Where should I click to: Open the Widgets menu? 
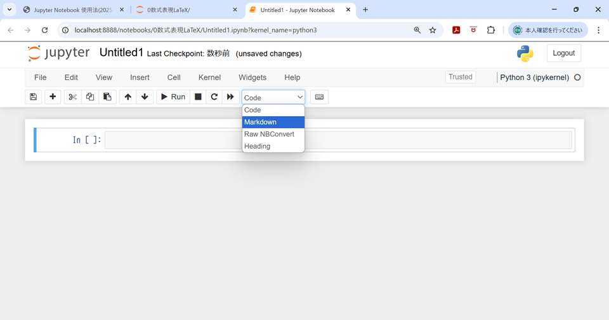tap(252, 77)
